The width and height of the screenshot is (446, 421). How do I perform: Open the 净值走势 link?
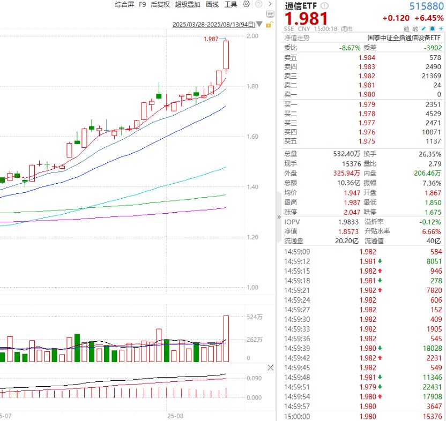click(x=296, y=38)
